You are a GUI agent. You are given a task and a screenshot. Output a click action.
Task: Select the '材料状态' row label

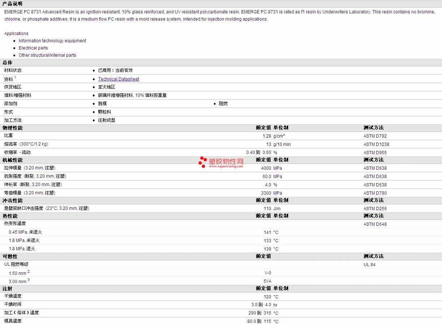pos(13,70)
